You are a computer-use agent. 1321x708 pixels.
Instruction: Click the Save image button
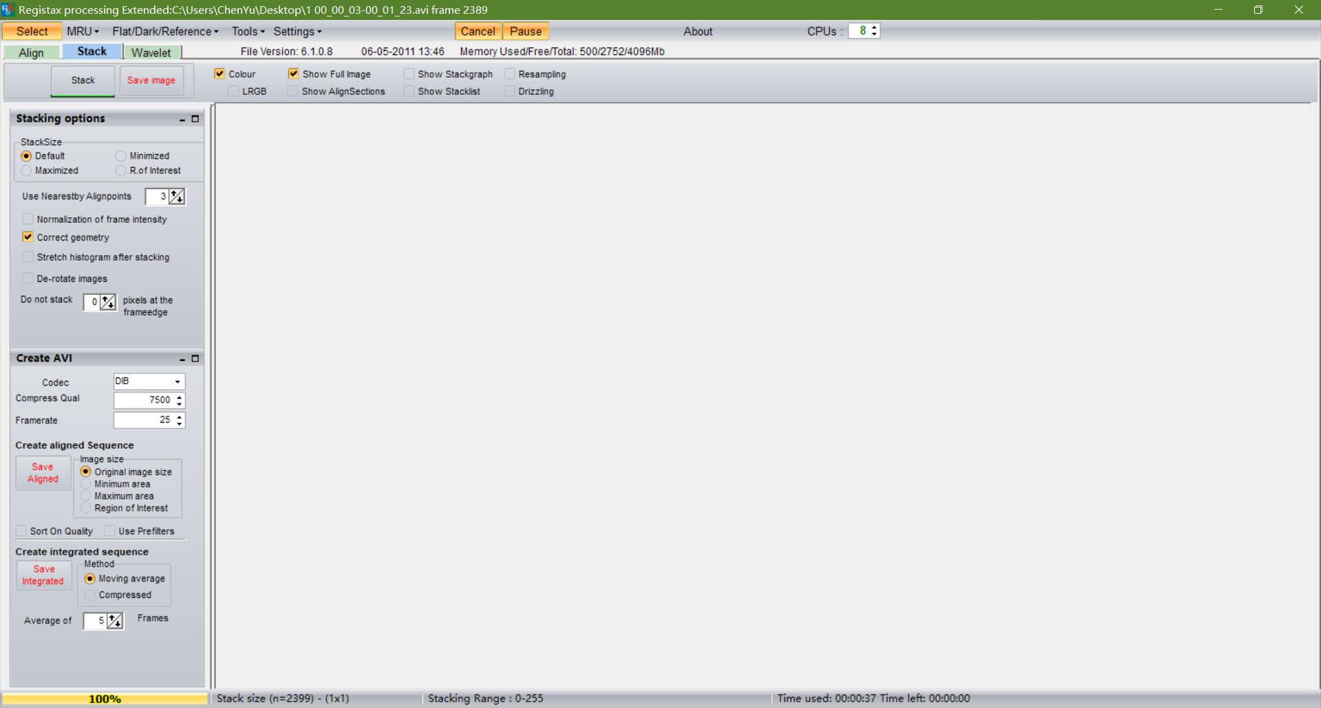pyautogui.click(x=151, y=80)
